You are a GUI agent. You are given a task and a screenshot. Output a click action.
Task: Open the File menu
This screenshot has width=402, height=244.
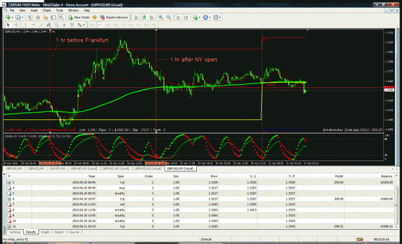tap(12, 10)
